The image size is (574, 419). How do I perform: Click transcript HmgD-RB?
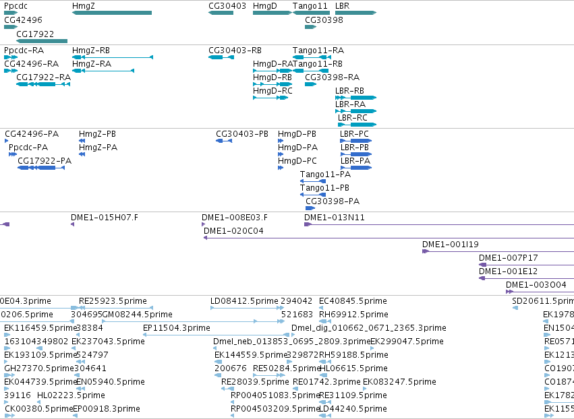(272, 77)
